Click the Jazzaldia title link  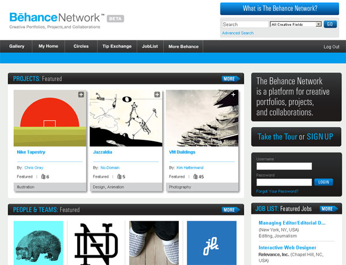(x=103, y=152)
